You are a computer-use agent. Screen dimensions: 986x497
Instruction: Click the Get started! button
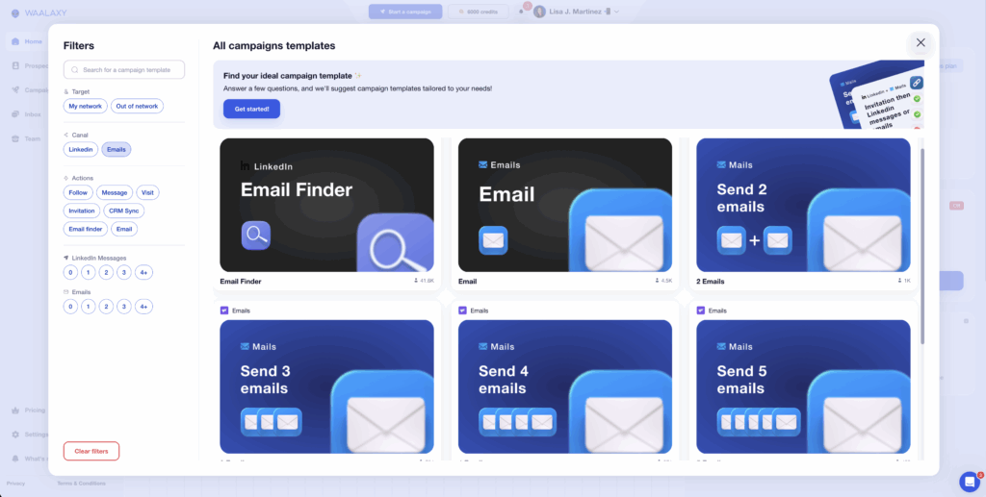tap(251, 110)
